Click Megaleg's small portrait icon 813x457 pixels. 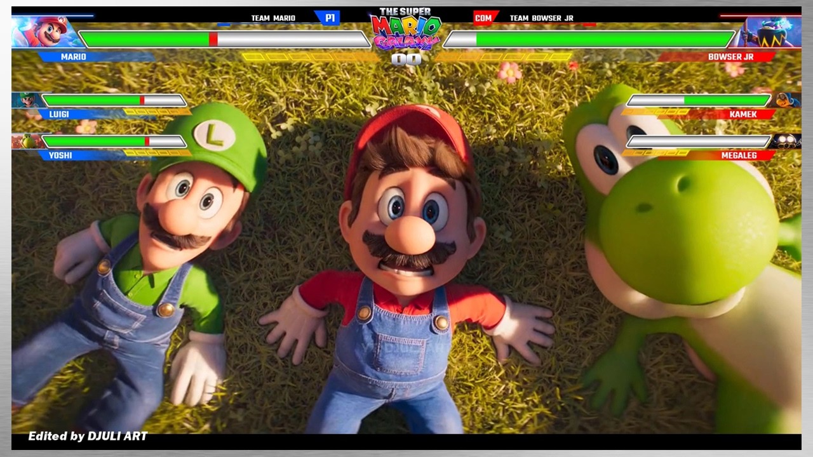click(x=787, y=141)
